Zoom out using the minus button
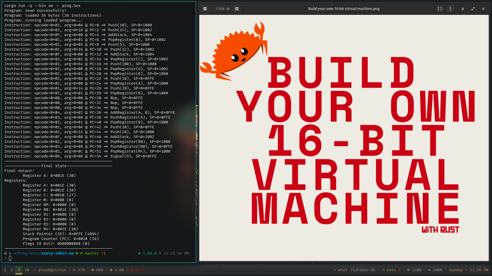Screen dimensions: 492x276 pos(205,9)
